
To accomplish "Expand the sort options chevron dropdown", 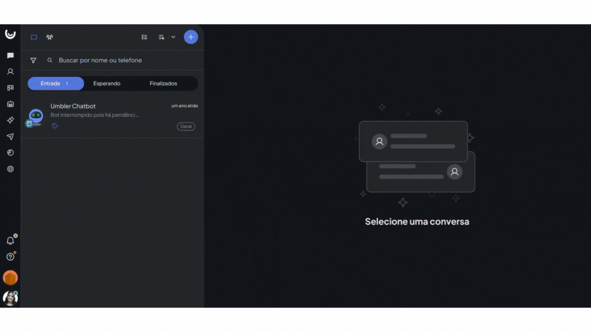I will pos(173,37).
